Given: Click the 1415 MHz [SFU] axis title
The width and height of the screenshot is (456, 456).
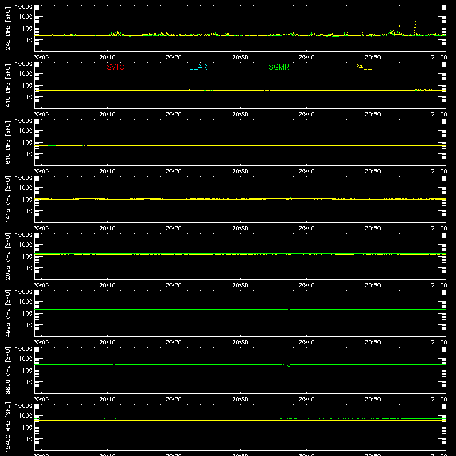Looking at the screenshot, I should [x=8, y=199].
